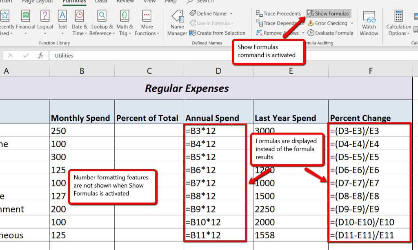Expand the Remove Arrows dropdown arrow

[303, 33]
